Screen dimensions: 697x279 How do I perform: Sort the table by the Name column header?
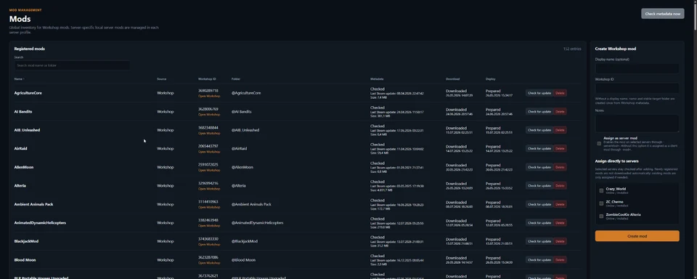tap(19, 79)
